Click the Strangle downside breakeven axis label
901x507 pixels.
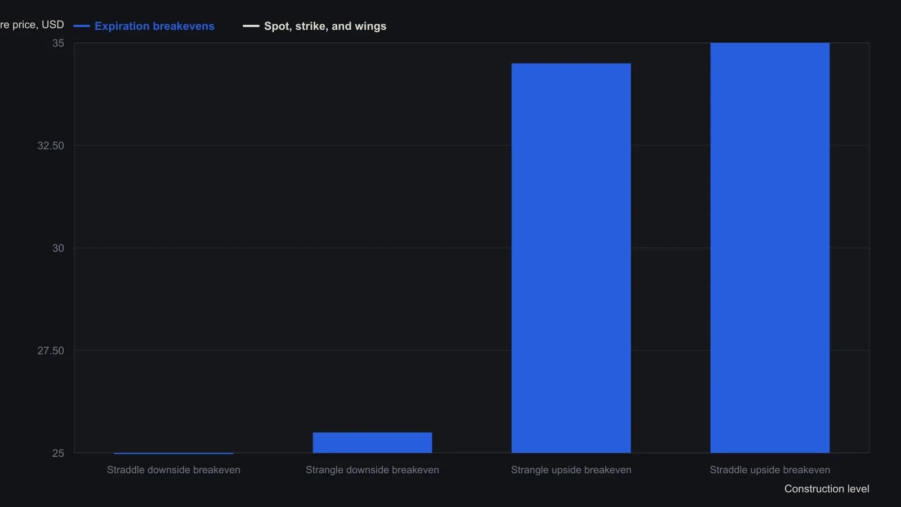pyautogui.click(x=372, y=470)
